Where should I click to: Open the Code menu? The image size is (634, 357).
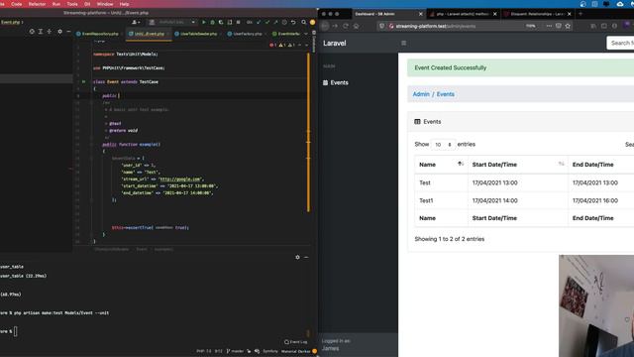tap(17, 4)
